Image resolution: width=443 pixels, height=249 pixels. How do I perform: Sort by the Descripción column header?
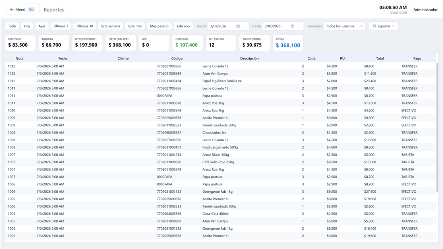(x=249, y=58)
